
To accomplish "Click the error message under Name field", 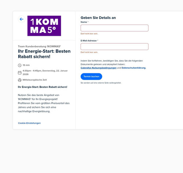I will [x=89, y=34].
